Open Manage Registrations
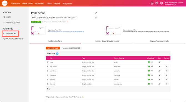The image size is (186, 102). coord(13,39)
